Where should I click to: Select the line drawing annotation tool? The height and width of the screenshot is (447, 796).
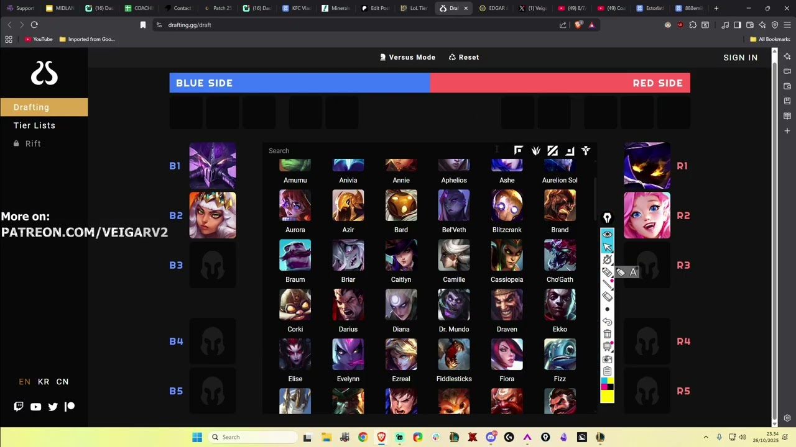click(x=608, y=284)
